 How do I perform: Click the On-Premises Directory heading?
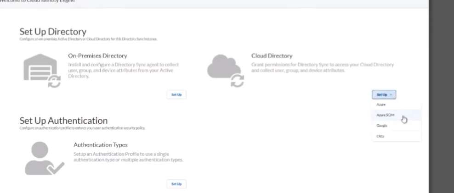97,56
